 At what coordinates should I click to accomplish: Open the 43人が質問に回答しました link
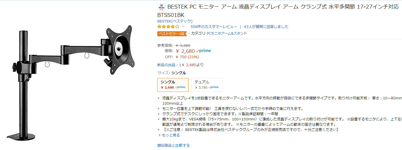tap(266, 27)
